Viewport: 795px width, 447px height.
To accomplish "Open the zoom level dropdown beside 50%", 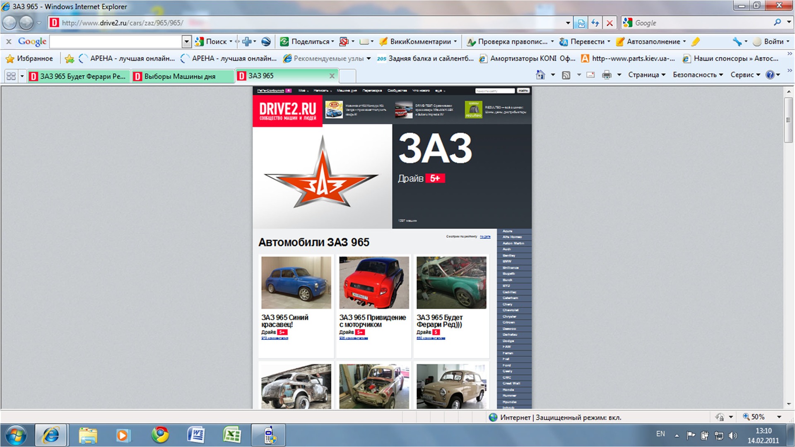I will pos(779,417).
